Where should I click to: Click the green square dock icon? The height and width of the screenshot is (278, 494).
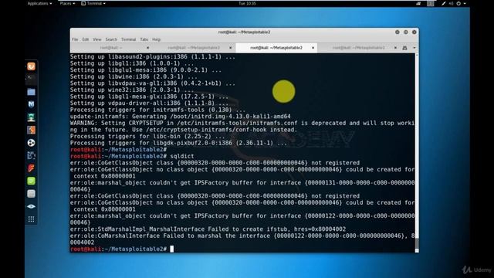(x=31, y=181)
